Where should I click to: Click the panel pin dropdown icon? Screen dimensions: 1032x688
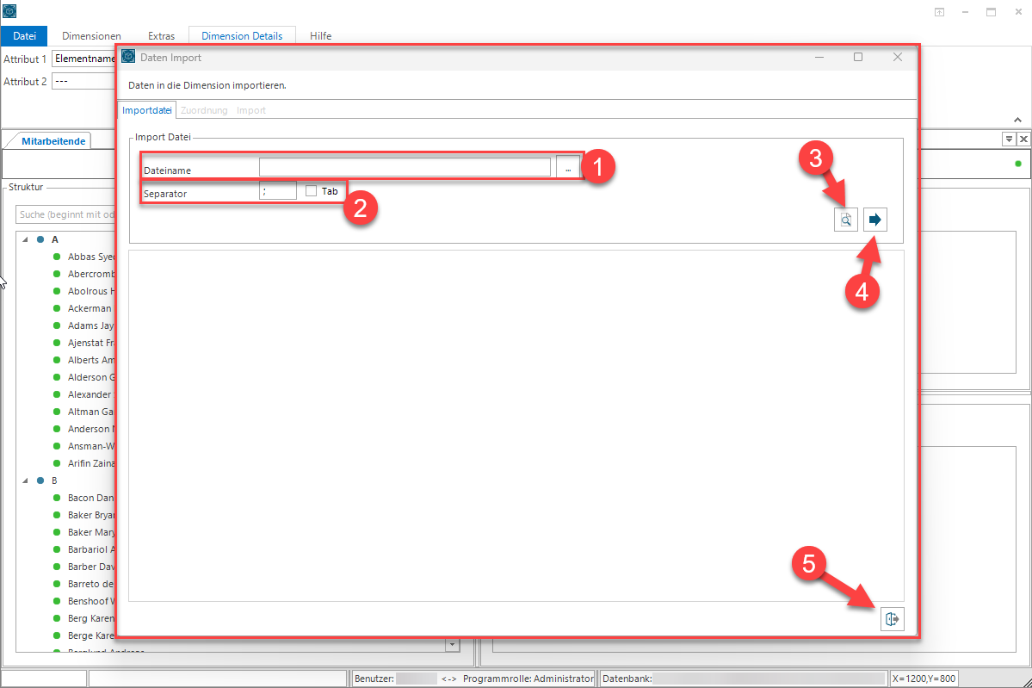coord(1008,139)
